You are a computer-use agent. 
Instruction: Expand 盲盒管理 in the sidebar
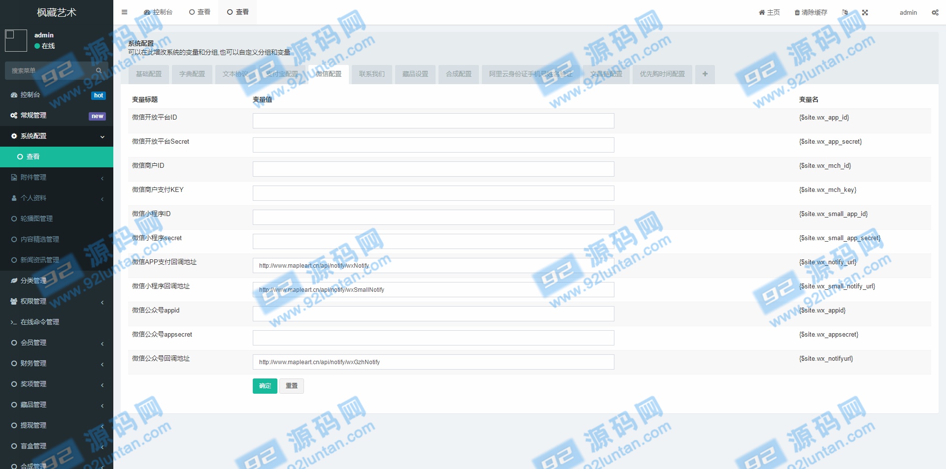pyautogui.click(x=57, y=446)
